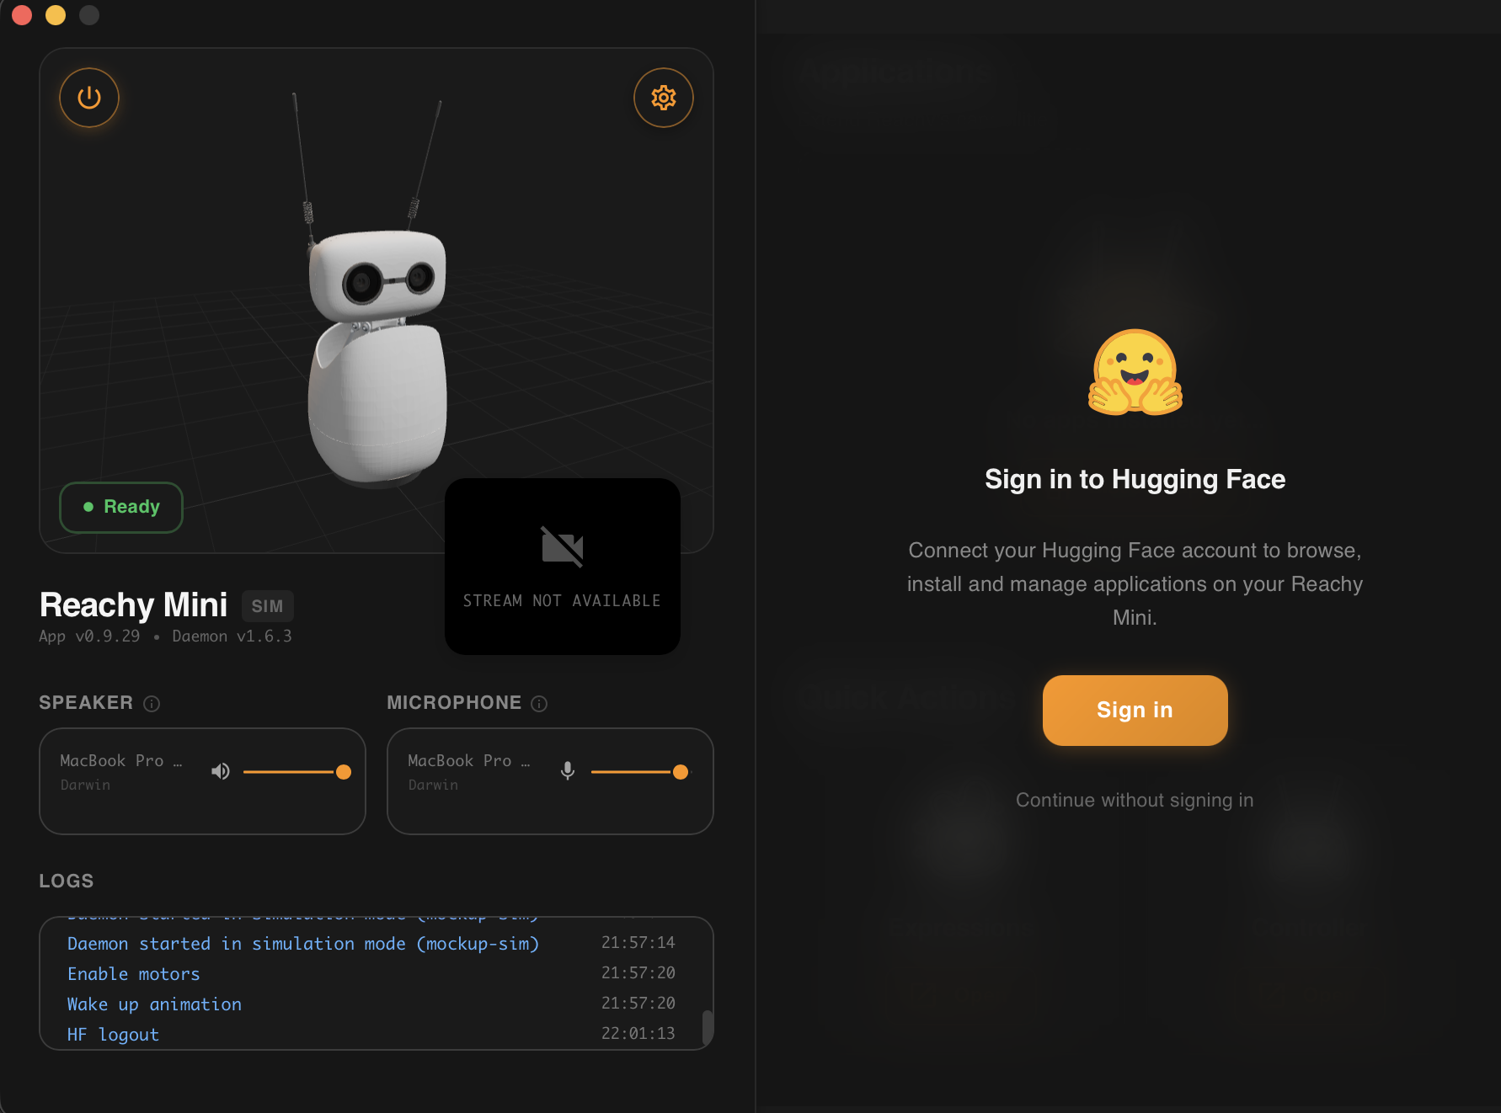Click the LOGS section heading
This screenshot has width=1501, height=1113.
coord(67,881)
